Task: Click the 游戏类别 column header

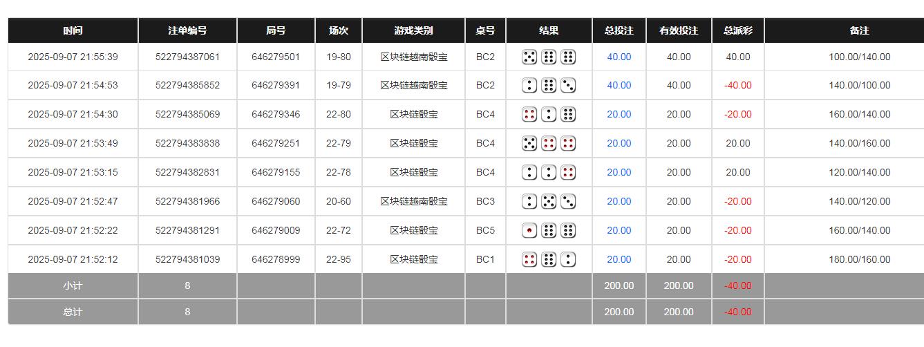Action: (413, 30)
